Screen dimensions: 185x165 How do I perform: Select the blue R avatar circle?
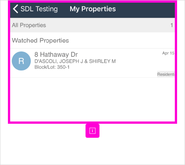tap(21, 61)
